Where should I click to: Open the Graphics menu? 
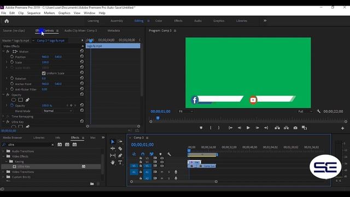[x=64, y=13]
